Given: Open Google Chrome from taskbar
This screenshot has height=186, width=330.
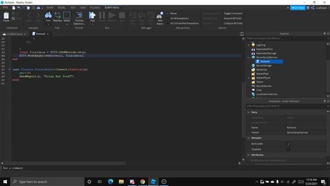Looking at the screenshot, I should 142,181.
